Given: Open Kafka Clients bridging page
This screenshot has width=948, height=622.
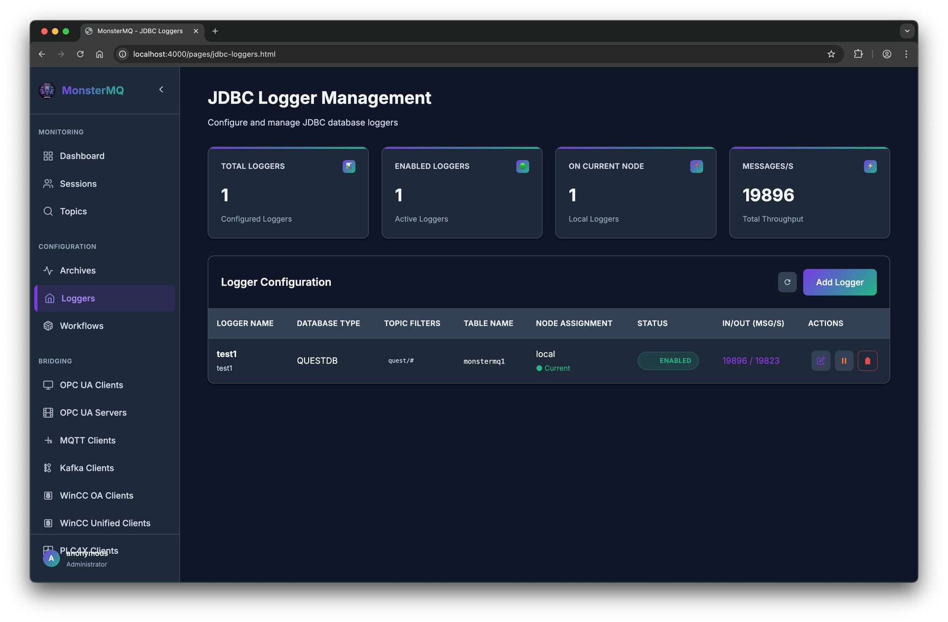Looking at the screenshot, I should click(87, 468).
